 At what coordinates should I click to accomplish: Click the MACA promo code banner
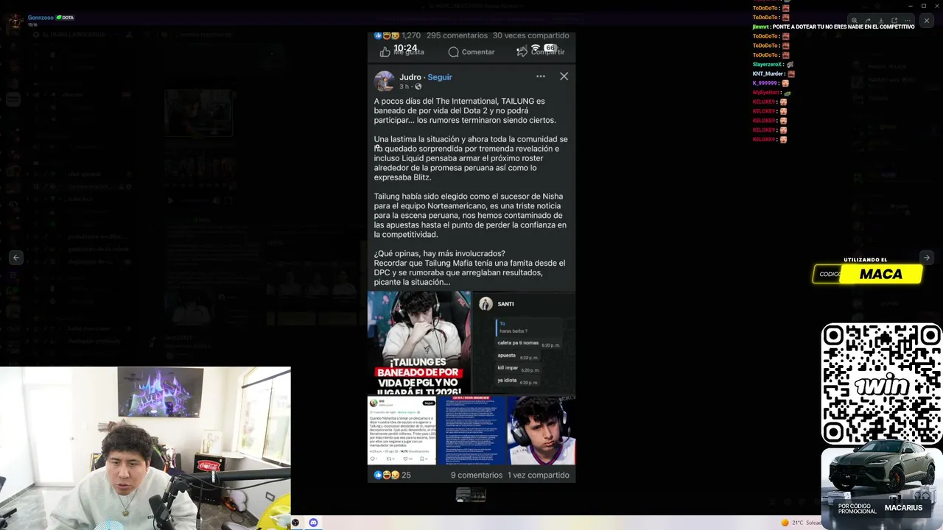pos(868,274)
